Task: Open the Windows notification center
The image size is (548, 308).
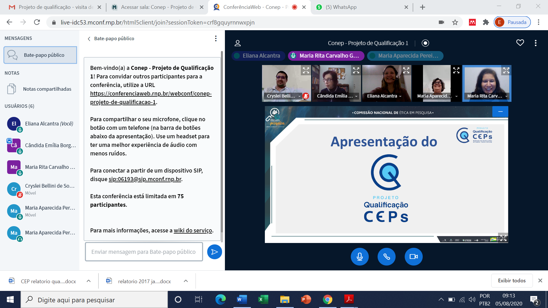Action: [x=534, y=300]
